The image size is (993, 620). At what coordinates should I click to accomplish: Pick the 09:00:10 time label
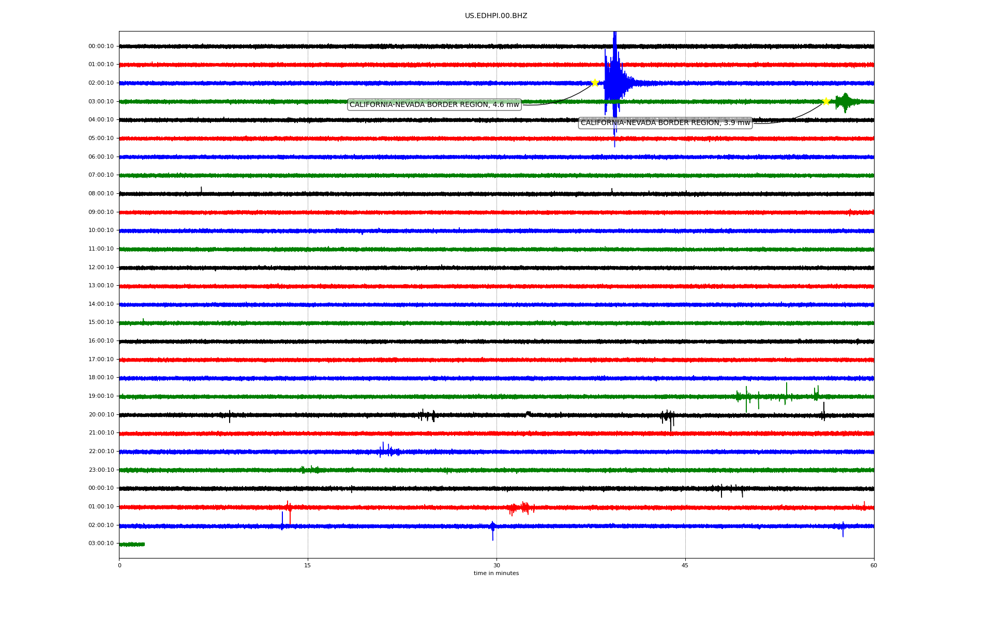pyautogui.click(x=101, y=212)
